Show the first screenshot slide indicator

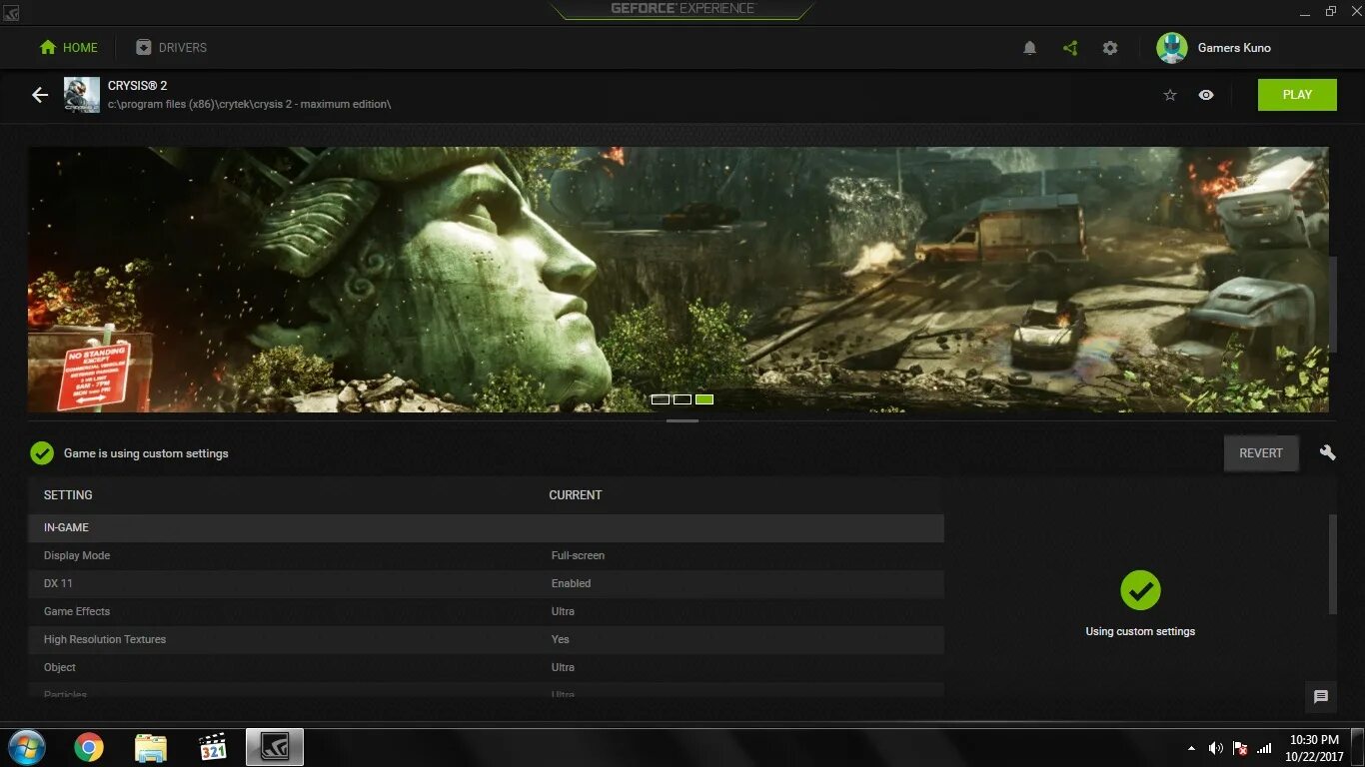coord(661,399)
